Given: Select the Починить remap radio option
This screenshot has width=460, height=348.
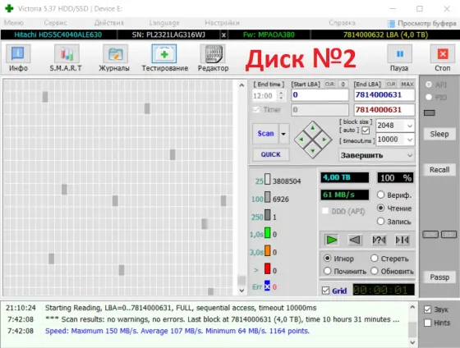Looking at the screenshot, I should (x=328, y=271).
